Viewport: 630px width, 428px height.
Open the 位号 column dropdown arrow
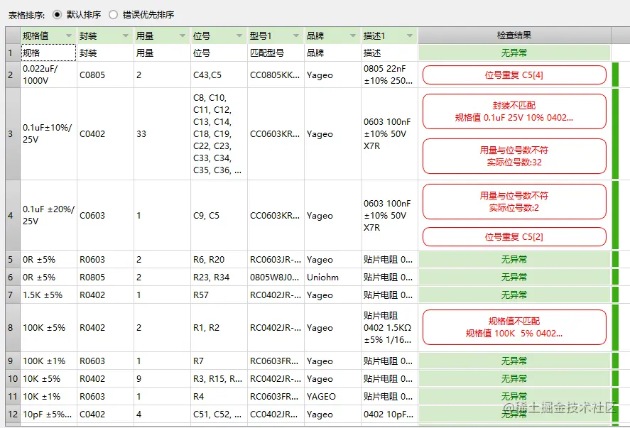coord(239,35)
